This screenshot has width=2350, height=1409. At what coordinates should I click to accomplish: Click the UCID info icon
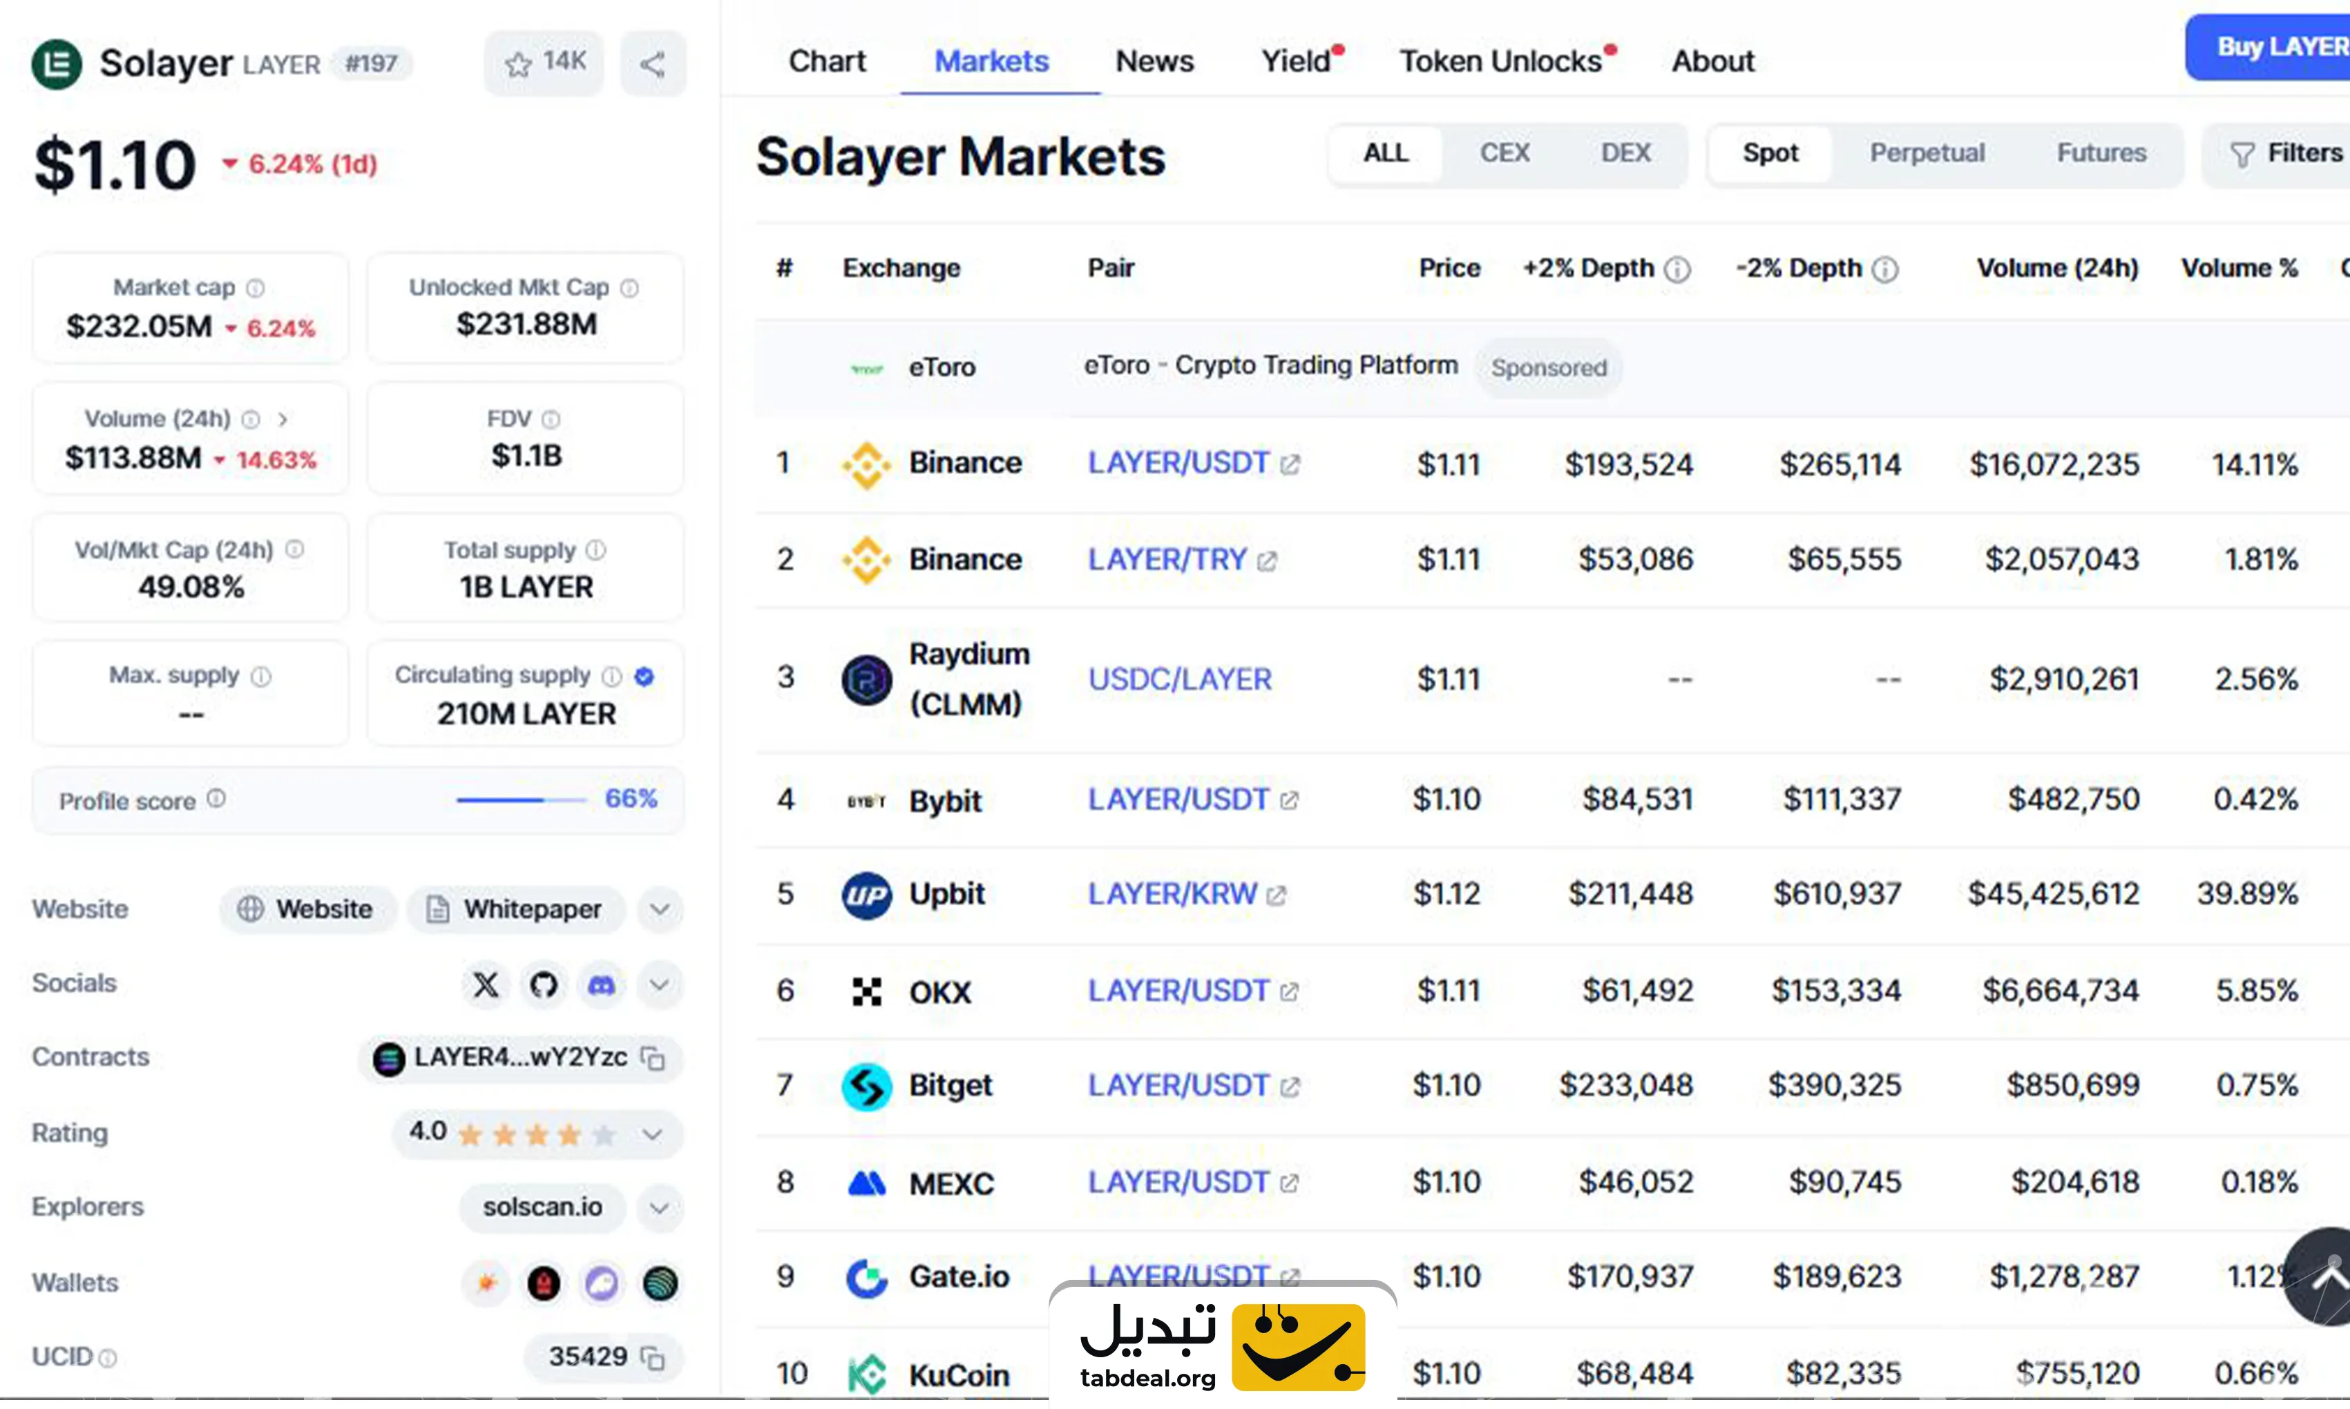point(107,1359)
